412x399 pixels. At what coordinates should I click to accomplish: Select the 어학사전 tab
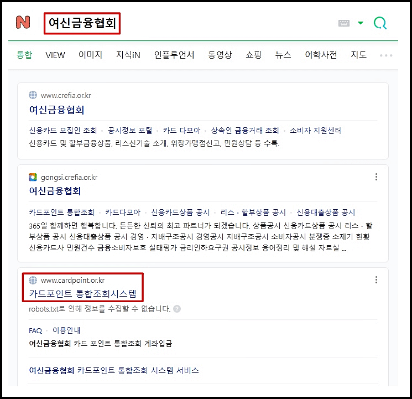pos(321,55)
